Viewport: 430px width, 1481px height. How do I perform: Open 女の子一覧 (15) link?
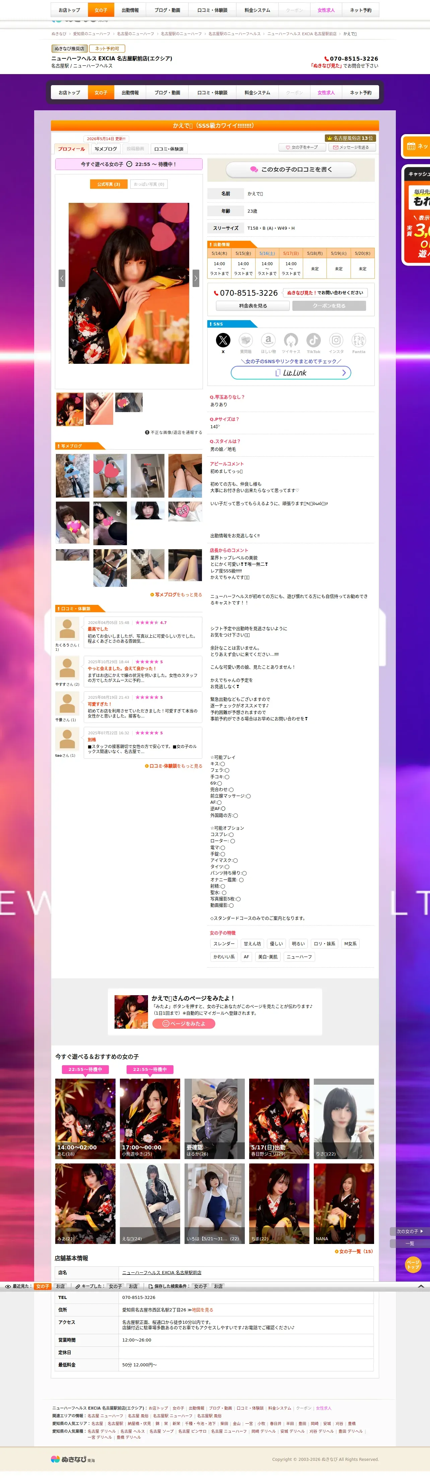coord(354,1252)
